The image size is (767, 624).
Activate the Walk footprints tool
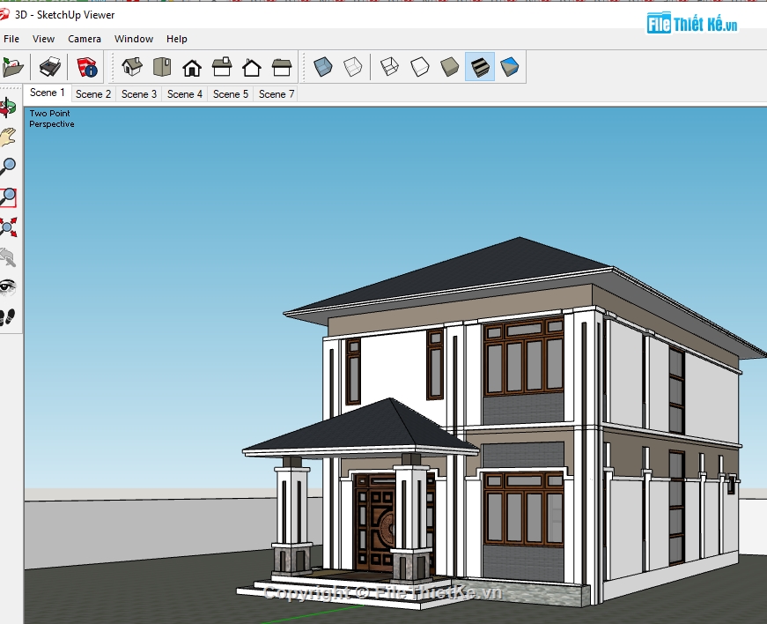(8, 317)
